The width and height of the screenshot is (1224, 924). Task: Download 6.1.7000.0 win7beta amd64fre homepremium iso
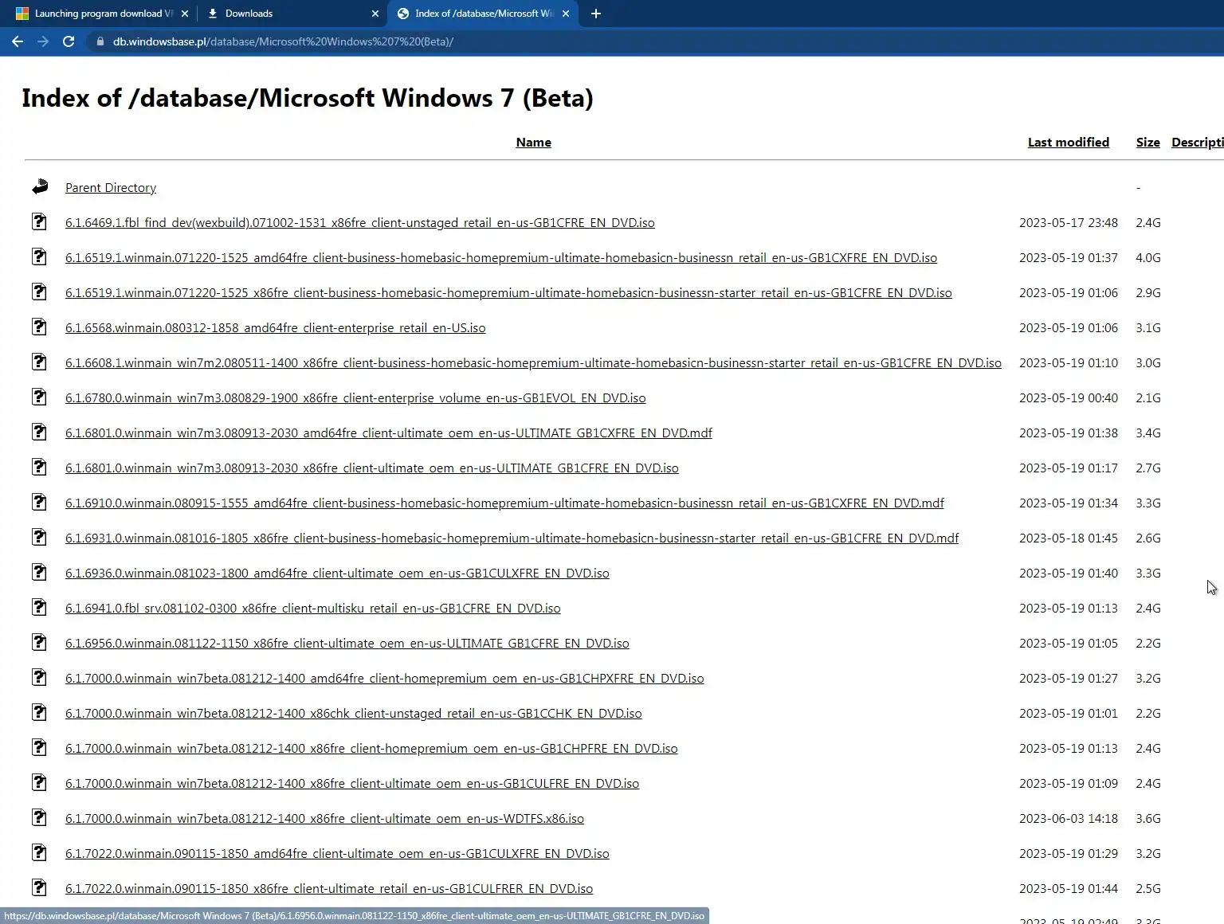coord(385,679)
